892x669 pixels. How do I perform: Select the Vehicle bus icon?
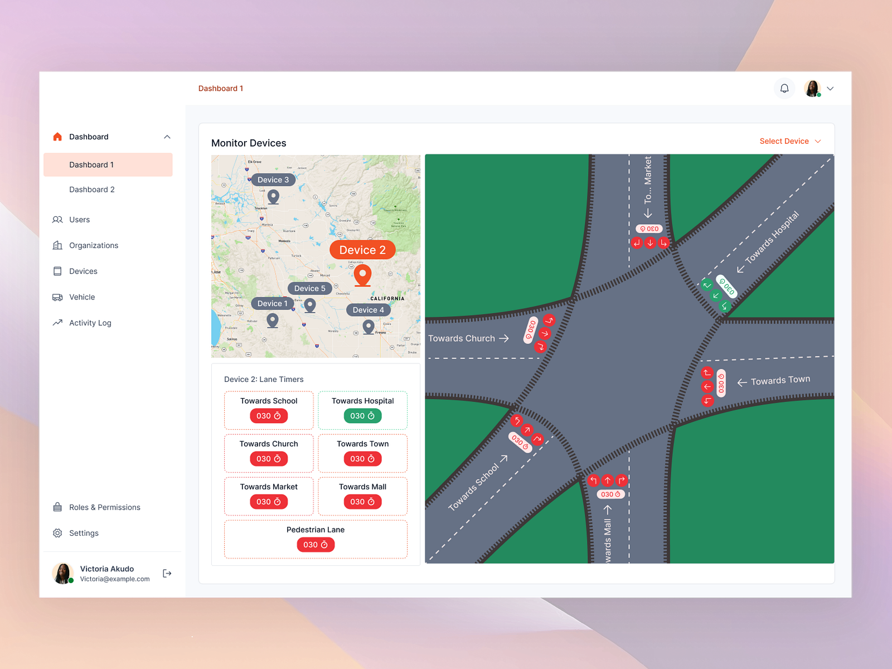point(57,297)
